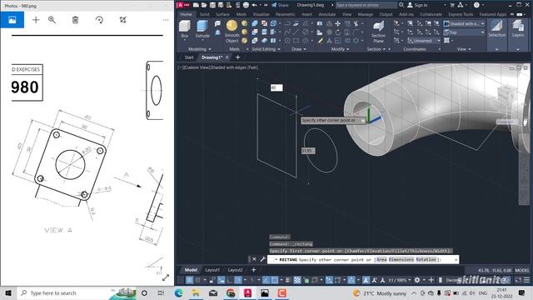Screen dimensions: 533x300
Task: Click the Photos delete trash icon
Action: [75, 20]
